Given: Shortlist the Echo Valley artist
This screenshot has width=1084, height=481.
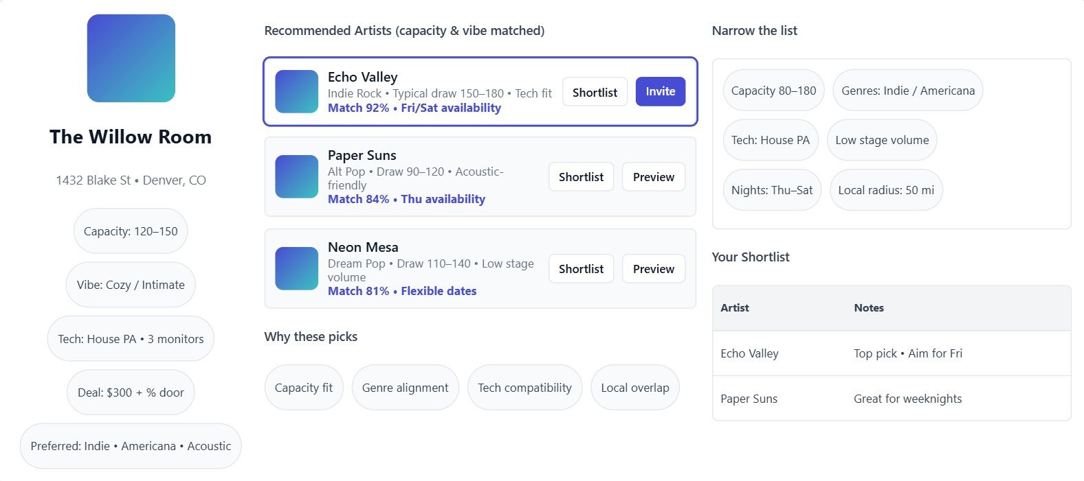Looking at the screenshot, I should click(x=595, y=92).
